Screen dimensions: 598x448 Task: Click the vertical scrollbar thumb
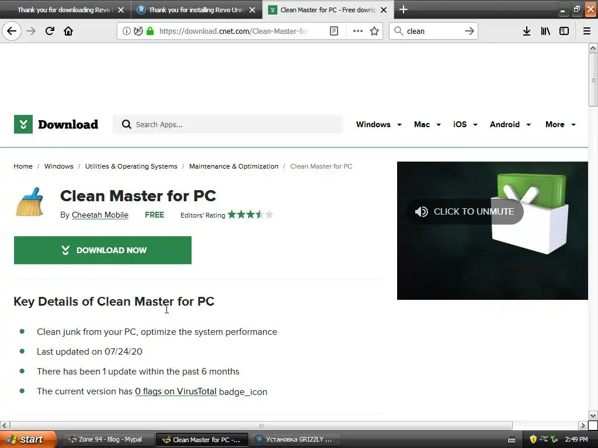point(593,80)
